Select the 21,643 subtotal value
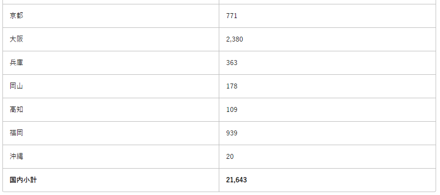This screenshot has height=195, width=440. point(236,180)
